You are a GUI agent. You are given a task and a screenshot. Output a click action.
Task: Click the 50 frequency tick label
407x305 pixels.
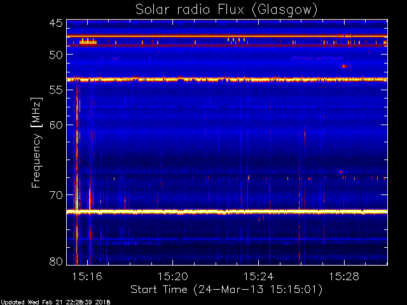click(x=56, y=55)
